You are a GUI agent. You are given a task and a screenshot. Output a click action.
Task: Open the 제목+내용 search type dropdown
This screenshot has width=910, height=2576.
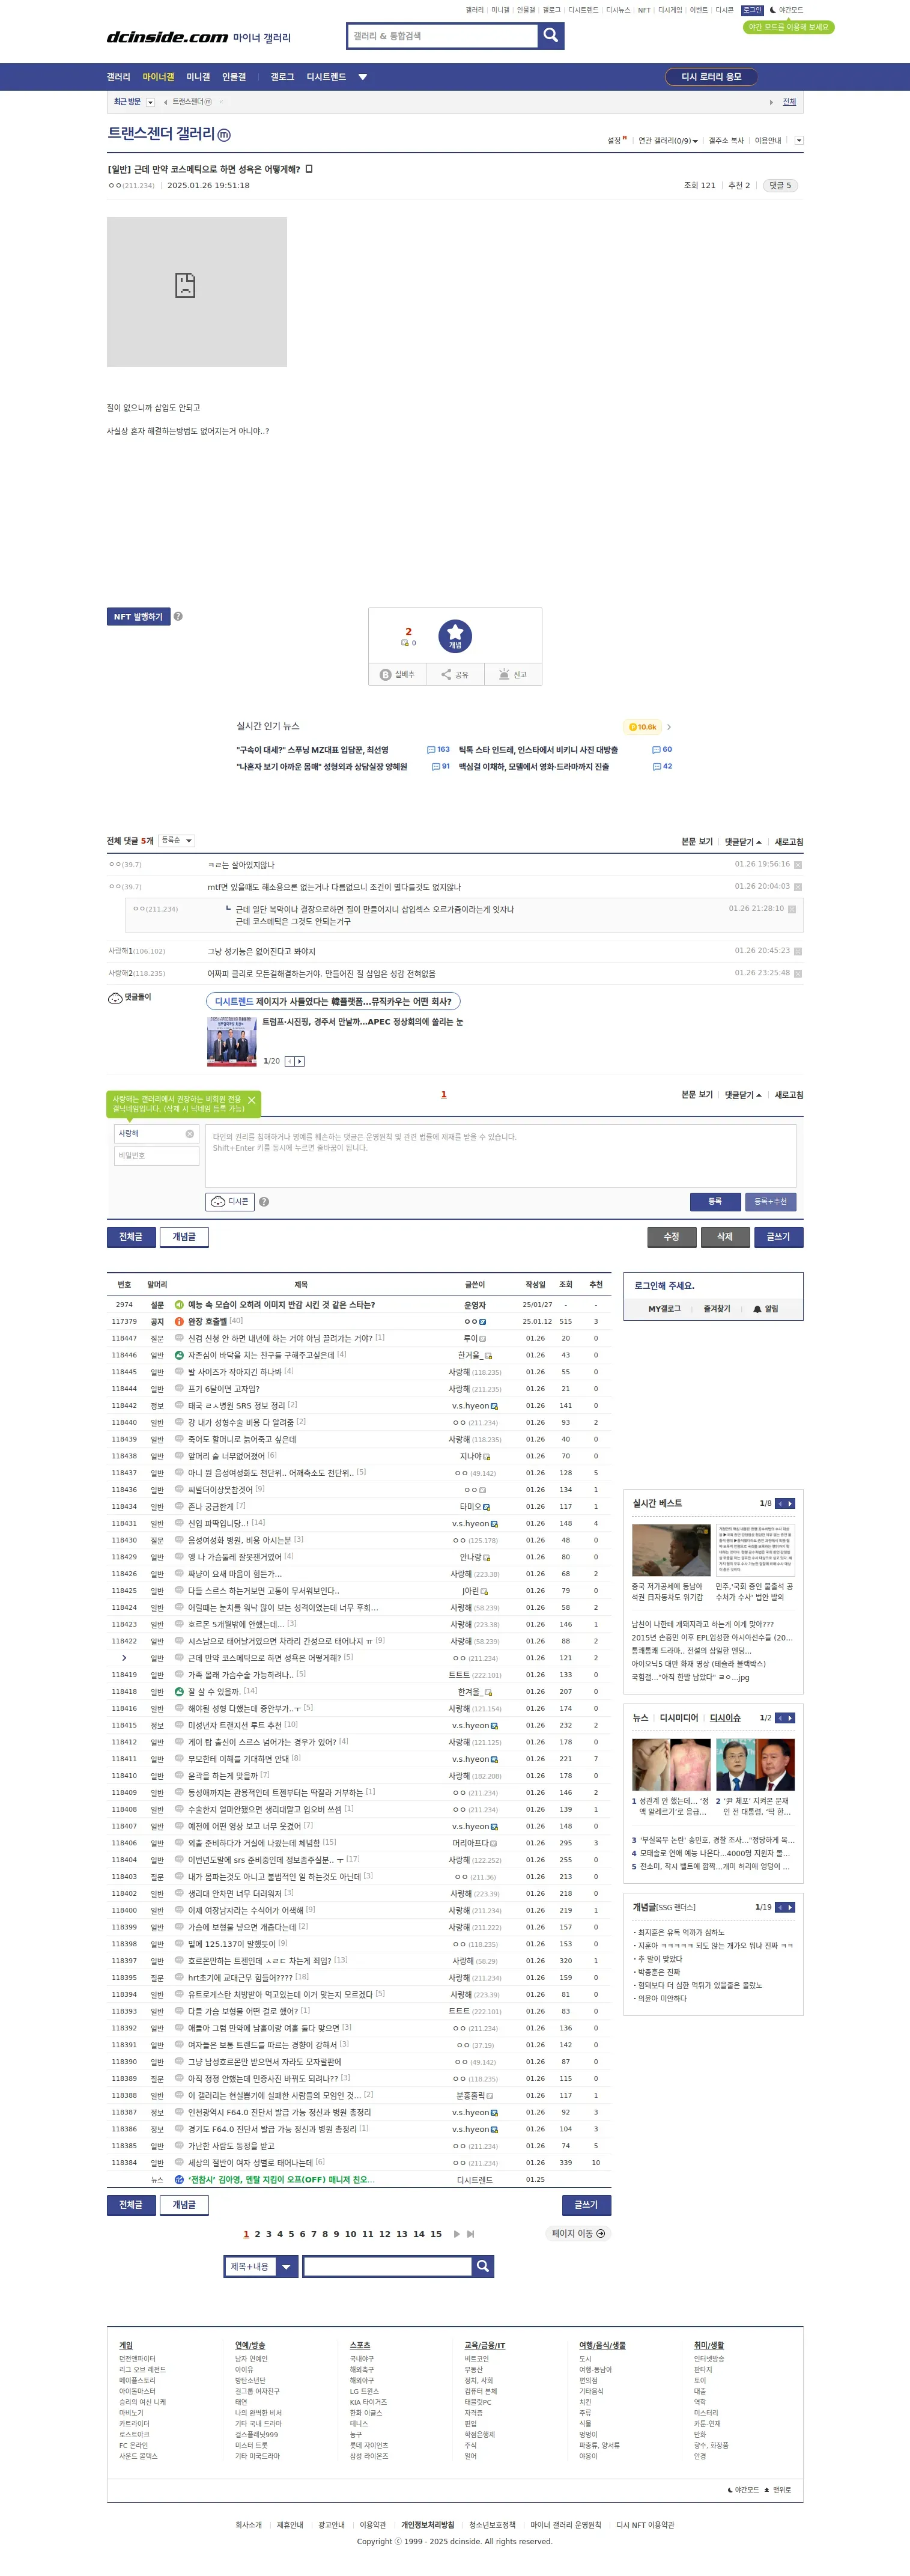[261, 2266]
